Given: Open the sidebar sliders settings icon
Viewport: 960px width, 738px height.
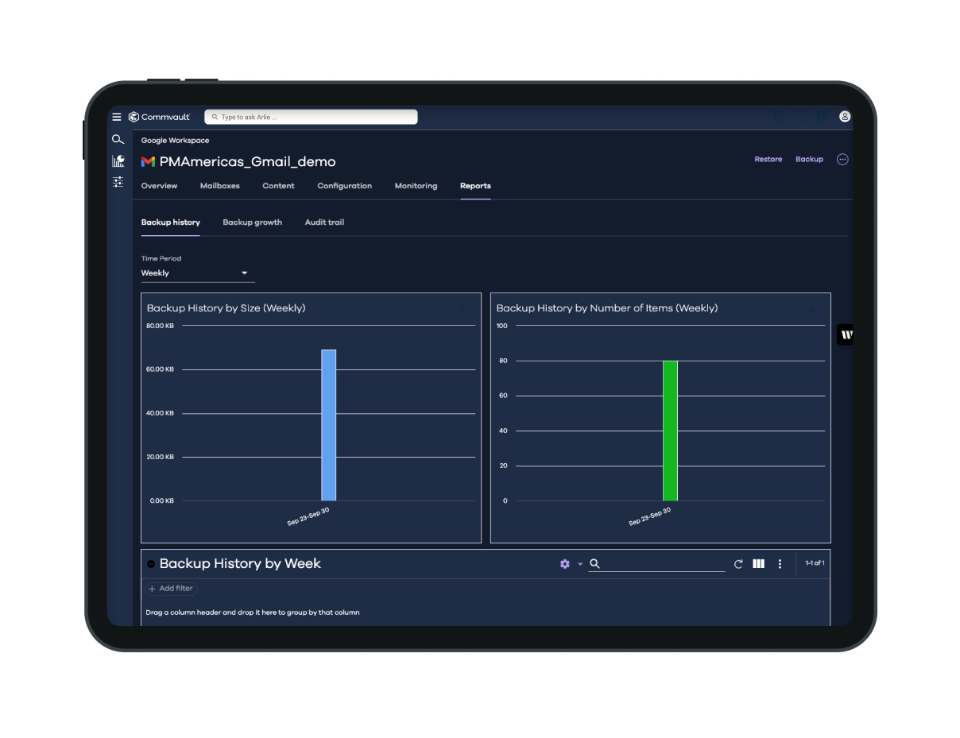Looking at the screenshot, I should click(x=118, y=182).
